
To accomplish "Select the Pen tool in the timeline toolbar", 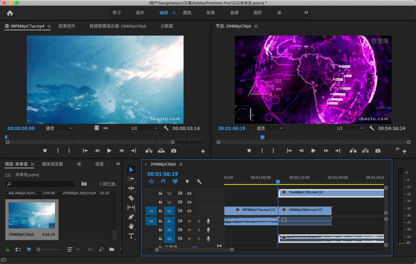I will tap(131, 216).
